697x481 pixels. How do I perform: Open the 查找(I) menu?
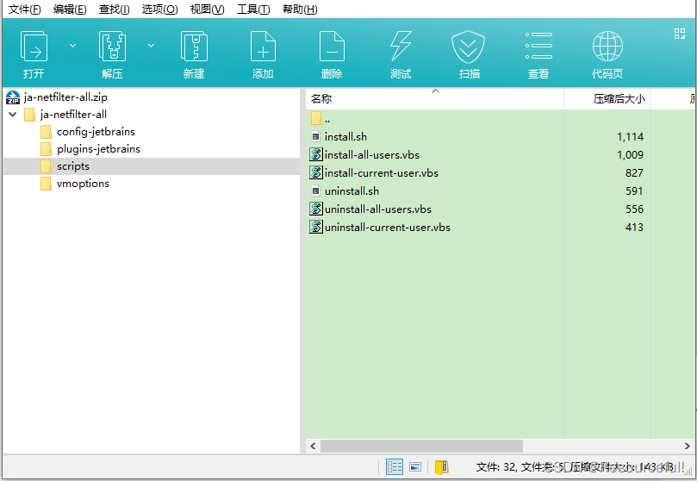pos(115,9)
